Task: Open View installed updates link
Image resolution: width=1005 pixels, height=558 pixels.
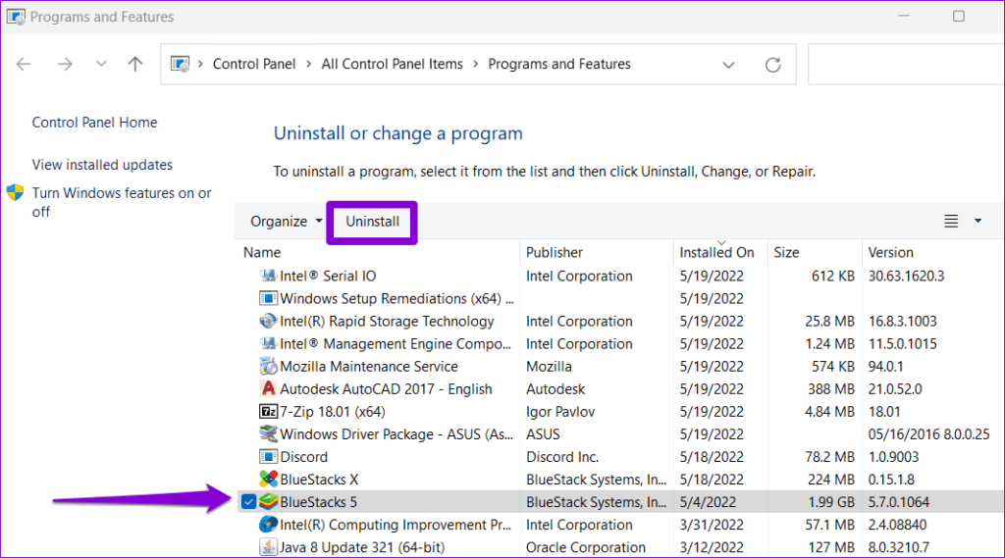Action: tap(102, 165)
